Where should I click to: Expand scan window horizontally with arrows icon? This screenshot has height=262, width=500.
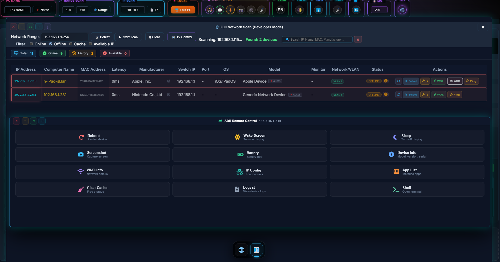[39, 27]
